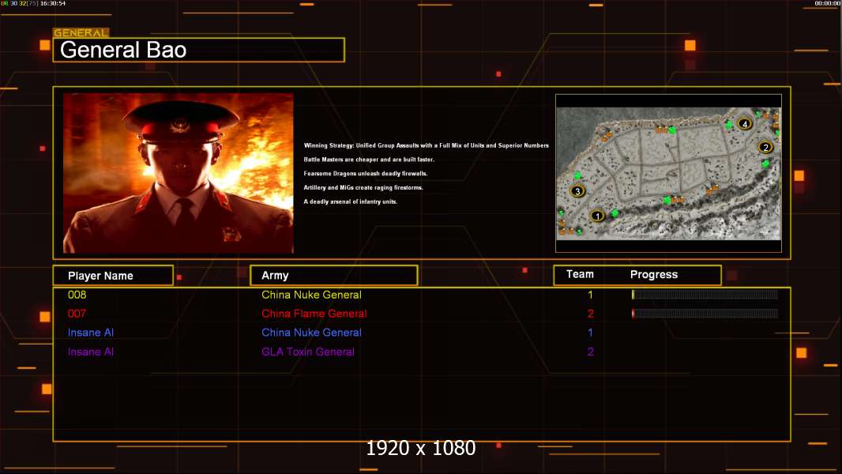Click the Team column header
The height and width of the screenshot is (474, 842).
[580, 274]
